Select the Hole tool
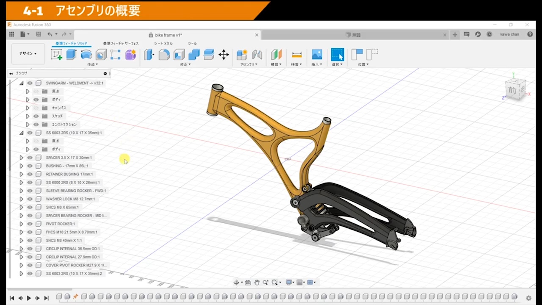Image resolution: width=542 pixels, height=305 pixels. (101, 55)
